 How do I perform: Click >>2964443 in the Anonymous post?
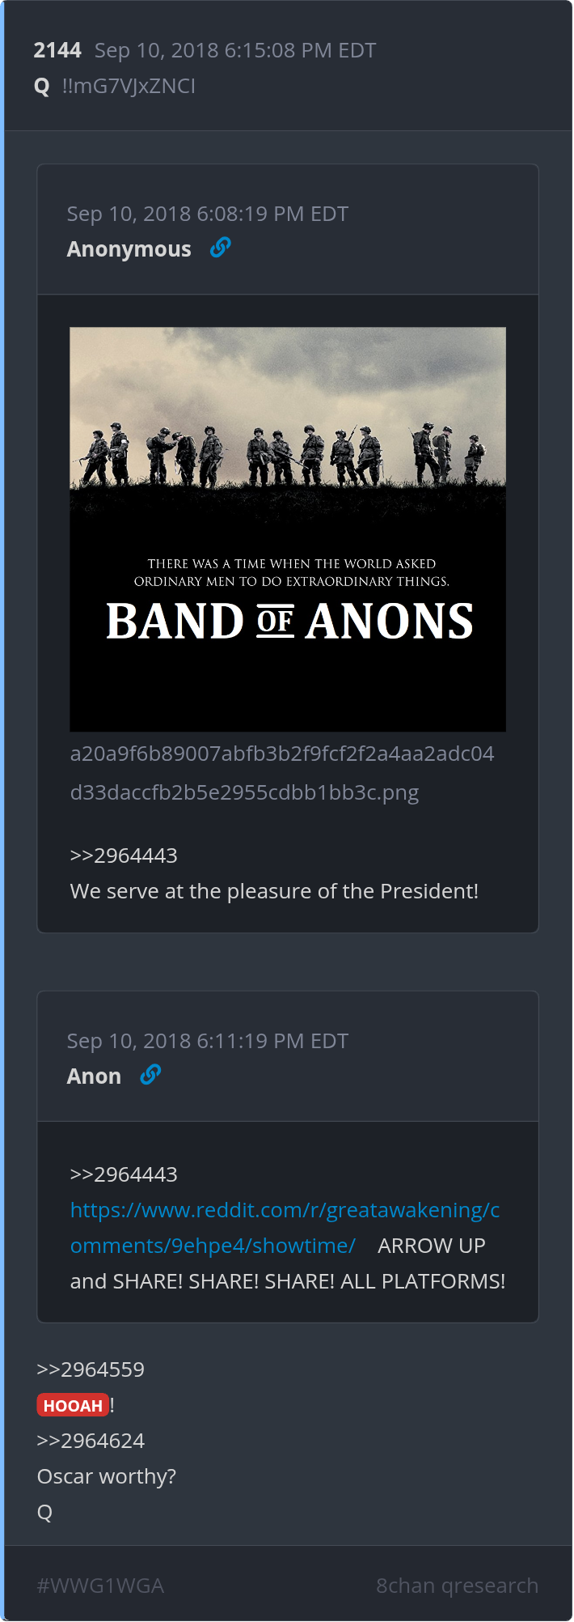pyautogui.click(x=124, y=856)
